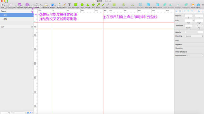Viewport: 204px width, 114px height.
Task: Select the Vector tool
Action: 59,6
